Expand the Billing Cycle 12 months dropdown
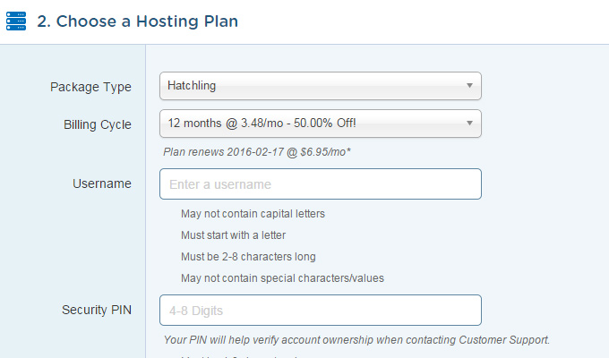 pos(321,124)
